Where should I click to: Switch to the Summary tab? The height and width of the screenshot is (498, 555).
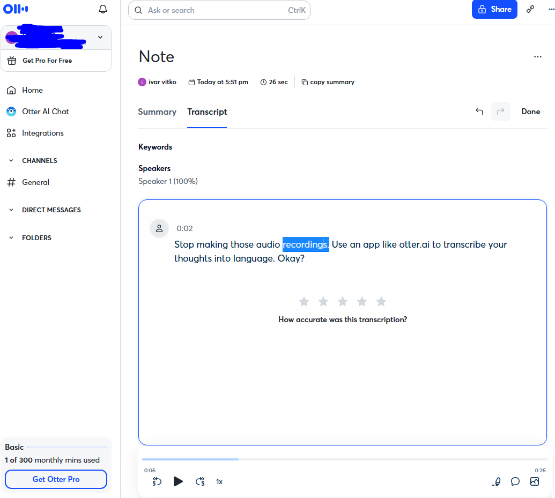(x=157, y=112)
